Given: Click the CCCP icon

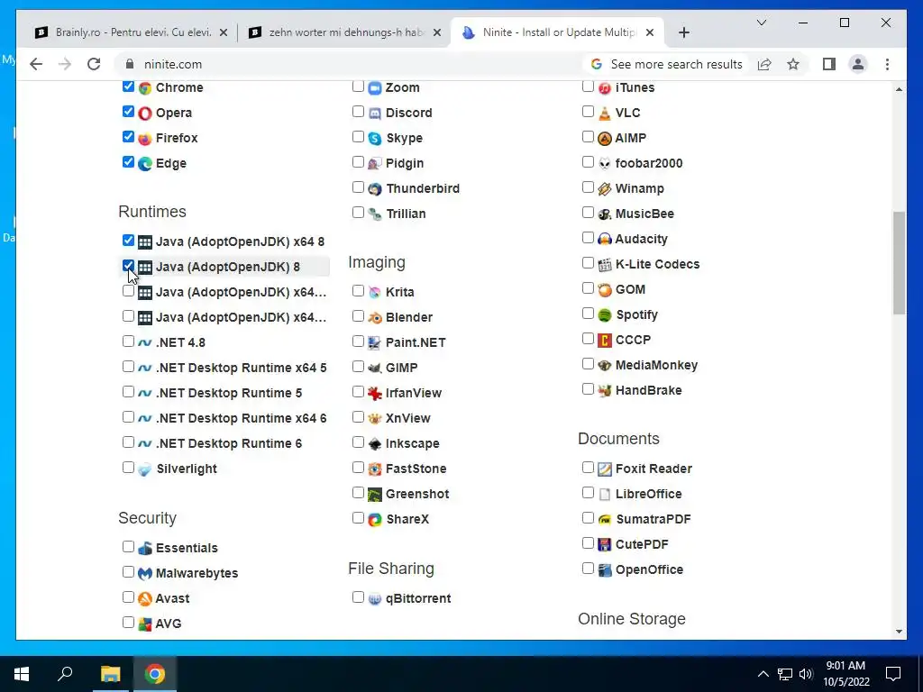Looking at the screenshot, I should 605,340.
